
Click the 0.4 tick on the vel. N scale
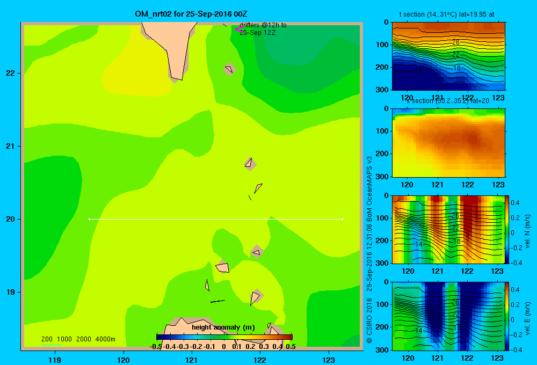tap(515, 203)
